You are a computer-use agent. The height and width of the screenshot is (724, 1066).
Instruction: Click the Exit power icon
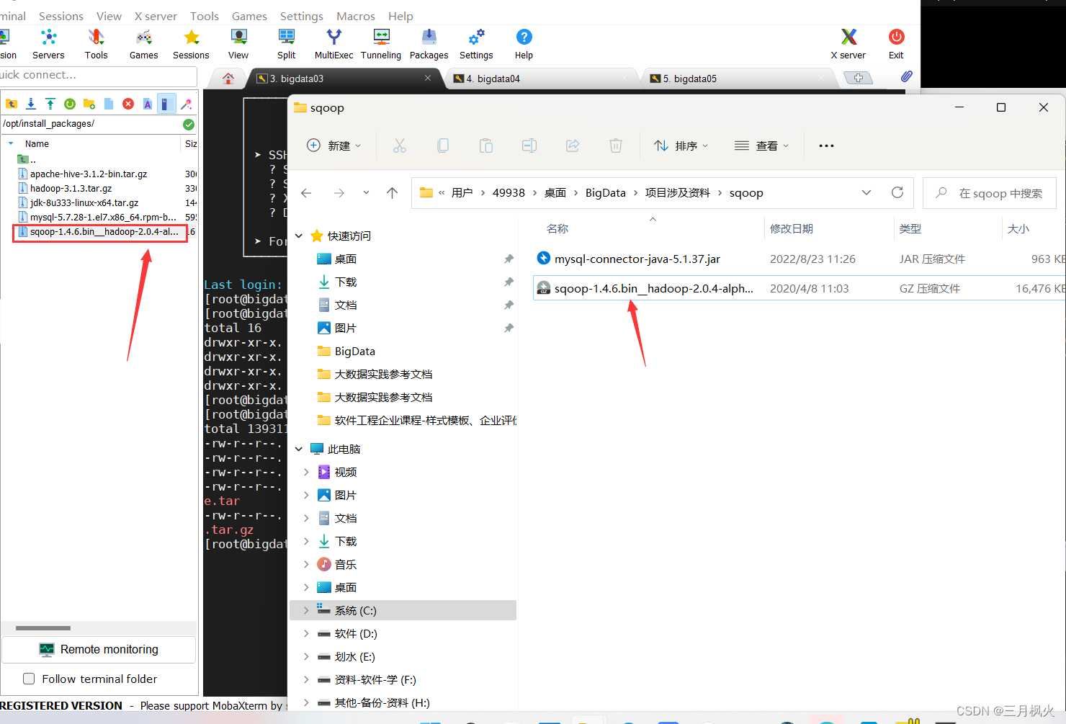coord(896,44)
